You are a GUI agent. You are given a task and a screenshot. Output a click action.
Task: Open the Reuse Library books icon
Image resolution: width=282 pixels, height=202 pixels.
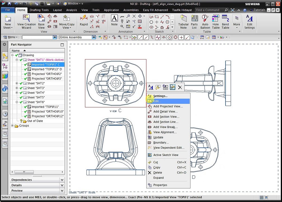[5, 76]
